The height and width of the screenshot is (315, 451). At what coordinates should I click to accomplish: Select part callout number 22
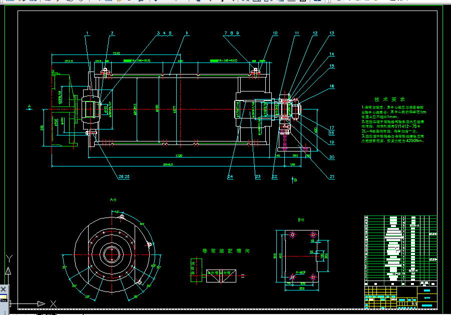click(275, 176)
